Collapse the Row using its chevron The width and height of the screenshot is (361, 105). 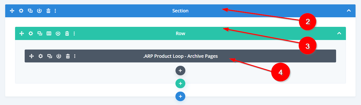tap(339, 33)
